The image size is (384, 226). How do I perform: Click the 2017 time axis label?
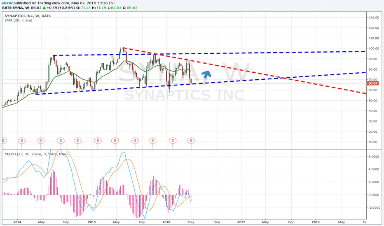241,222
